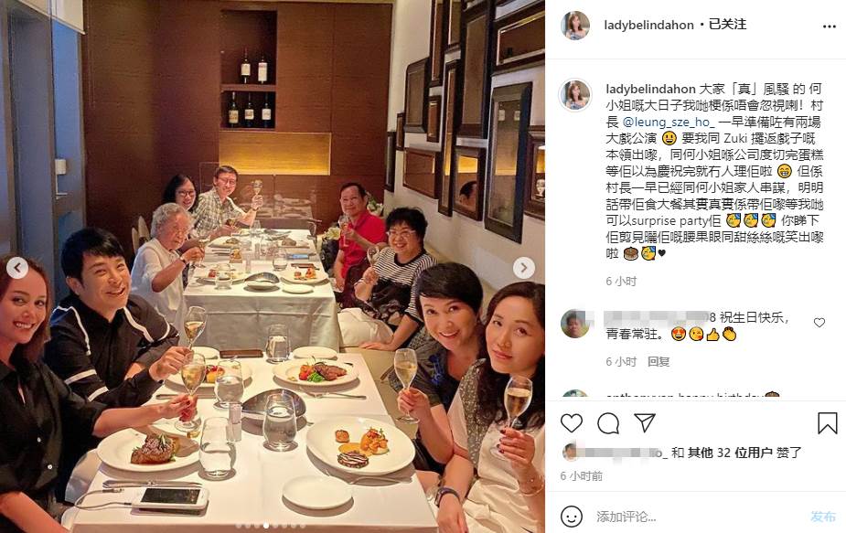Click the 发布 post comment button

tap(823, 517)
